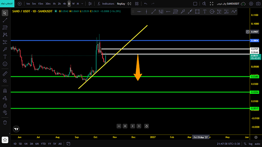This screenshot has width=262, height=147.
Task: Open SANDUSDT saved layout name
Action: point(228,4)
